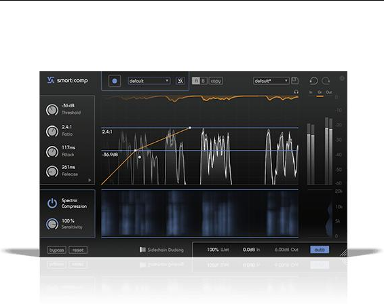The width and height of the screenshot is (384, 304).
Task: Click the sonible icon button beside profile dropdown
Action: pyautogui.click(x=180, y=81)
